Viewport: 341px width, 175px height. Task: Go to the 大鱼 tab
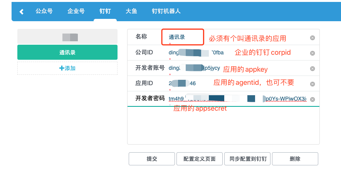click(x=131, y=11)
